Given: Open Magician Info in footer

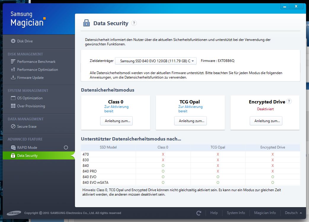Looking at the screenshot, I should (x=265, y=213).
